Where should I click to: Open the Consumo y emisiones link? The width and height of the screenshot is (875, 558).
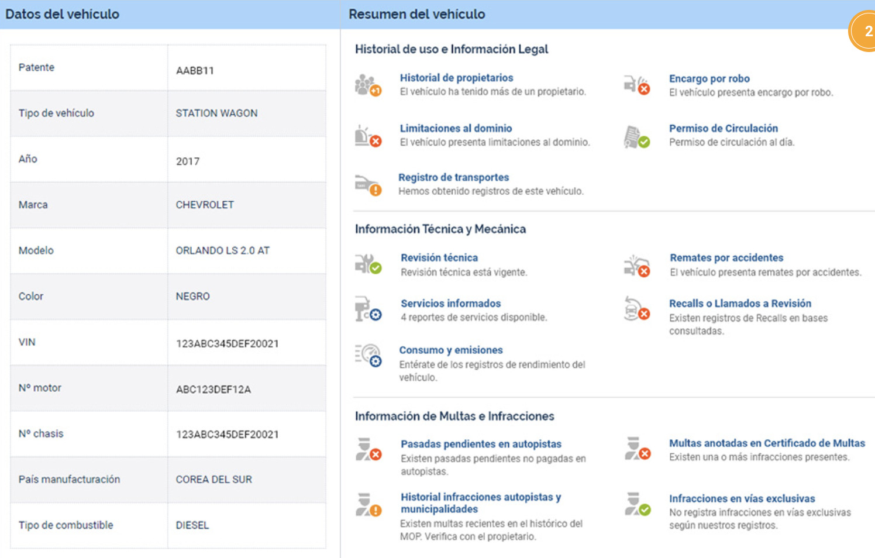(450, 350)
